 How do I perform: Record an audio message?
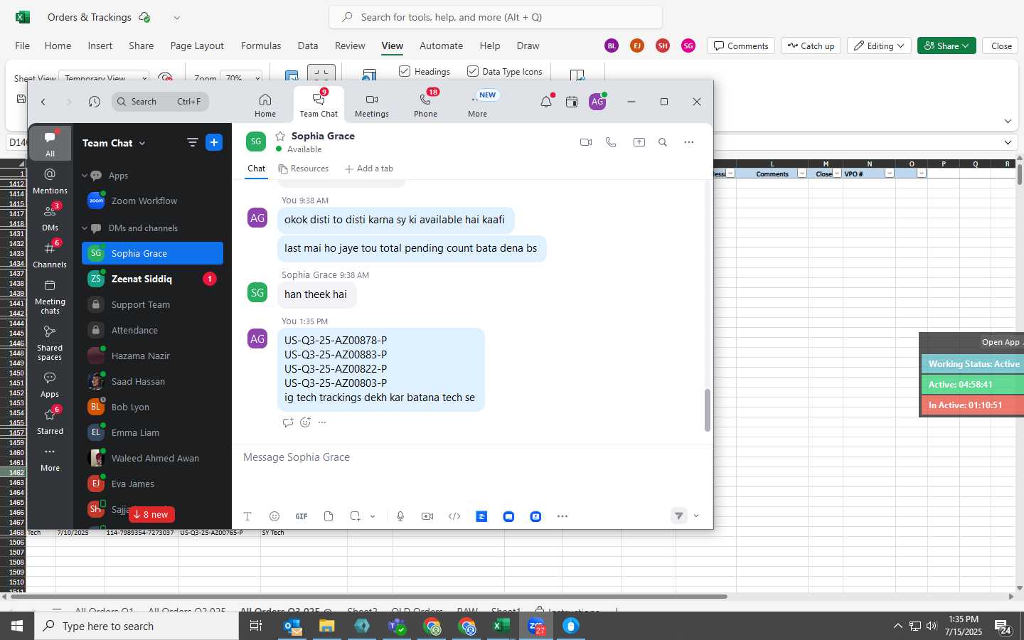click(x=400, y=516)
